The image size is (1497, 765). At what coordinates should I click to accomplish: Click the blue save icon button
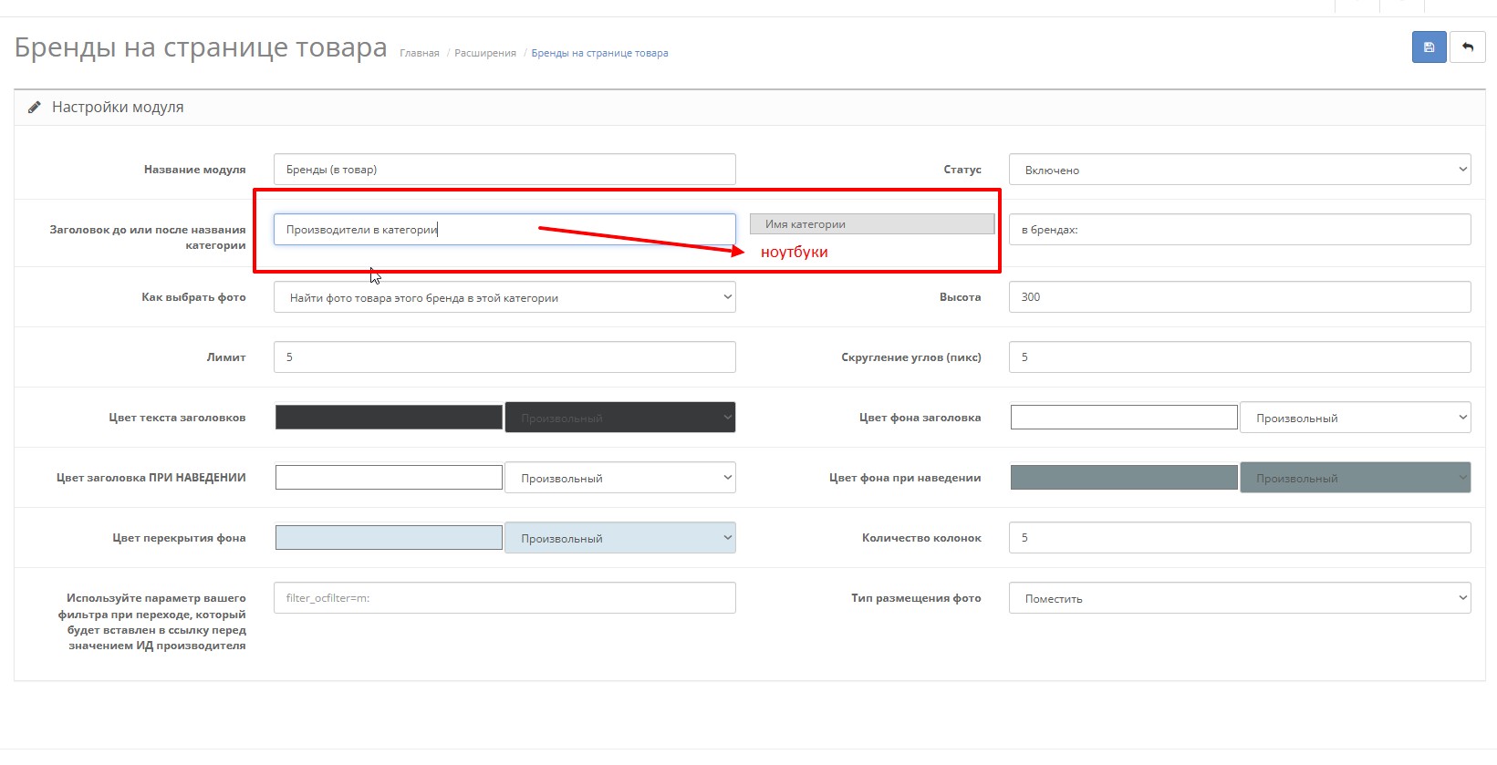[x=1429, y=47]
